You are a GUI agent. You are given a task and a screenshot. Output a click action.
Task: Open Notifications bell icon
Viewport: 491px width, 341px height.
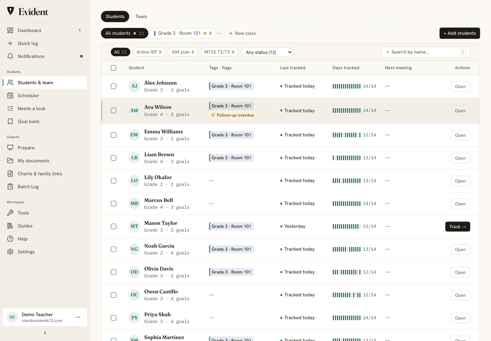tap(10, 56)
